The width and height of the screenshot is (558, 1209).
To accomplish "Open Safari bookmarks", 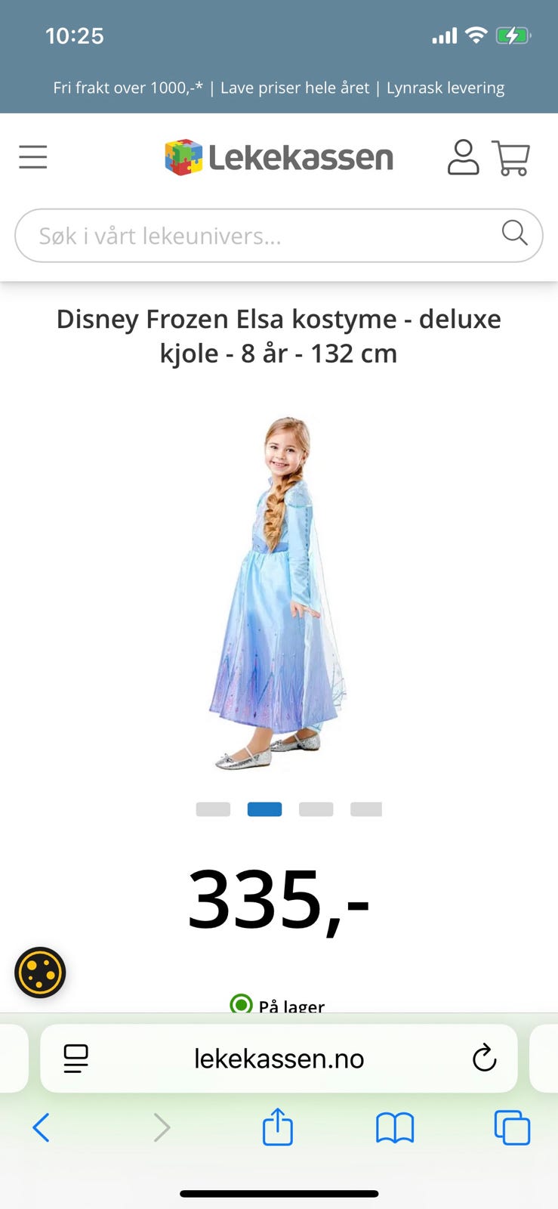I will pyautogui.click(x=395, y=1128).
